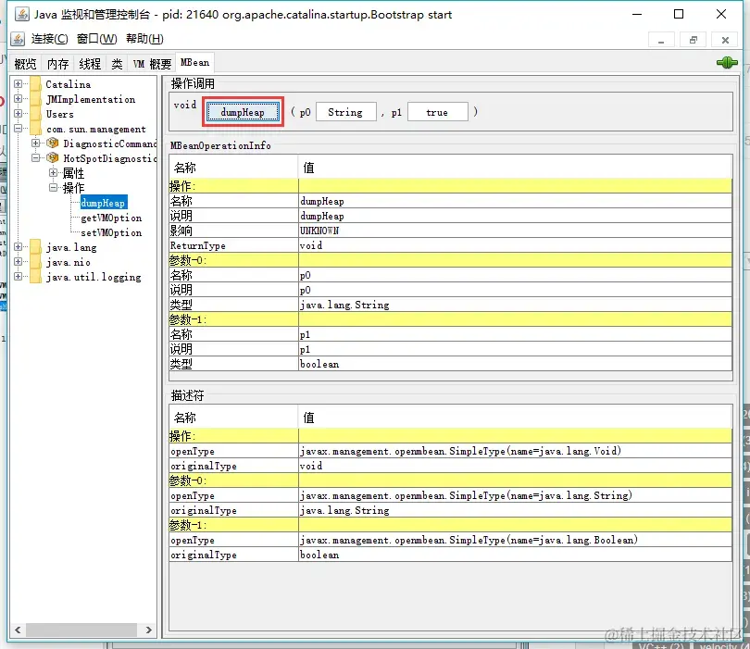Select the DiagnosticCommand MBean icon
Screen dimensions: 750x649
click(x=52, y=143)
